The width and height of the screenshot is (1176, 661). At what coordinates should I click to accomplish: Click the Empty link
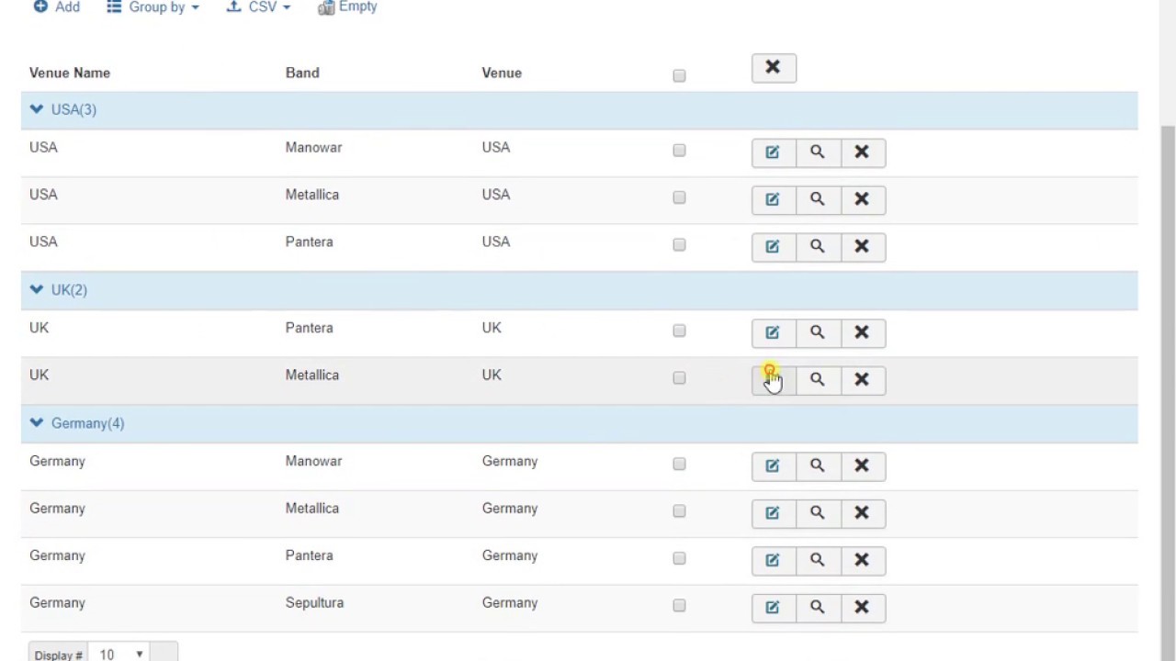pos(347,7)
